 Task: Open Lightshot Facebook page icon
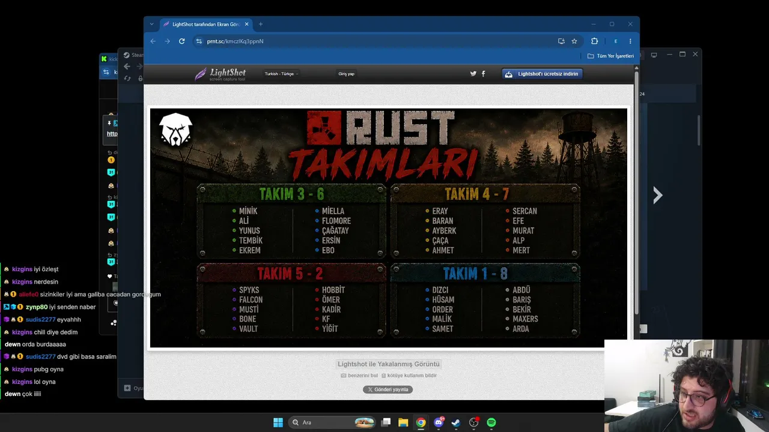(483, 74)
